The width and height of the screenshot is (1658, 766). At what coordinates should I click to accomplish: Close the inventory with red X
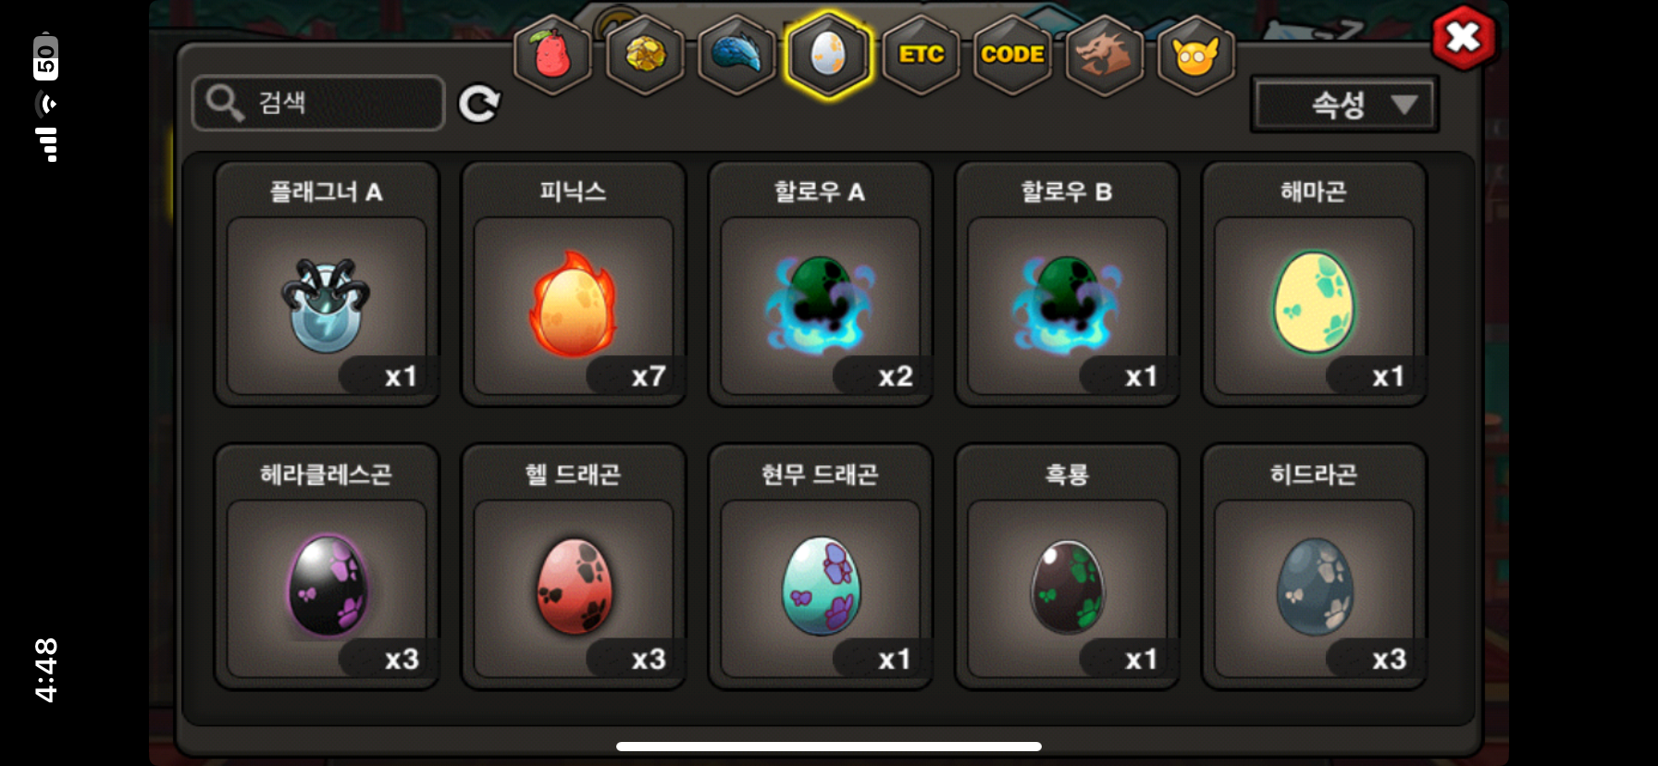click(x=1463, y=38)
